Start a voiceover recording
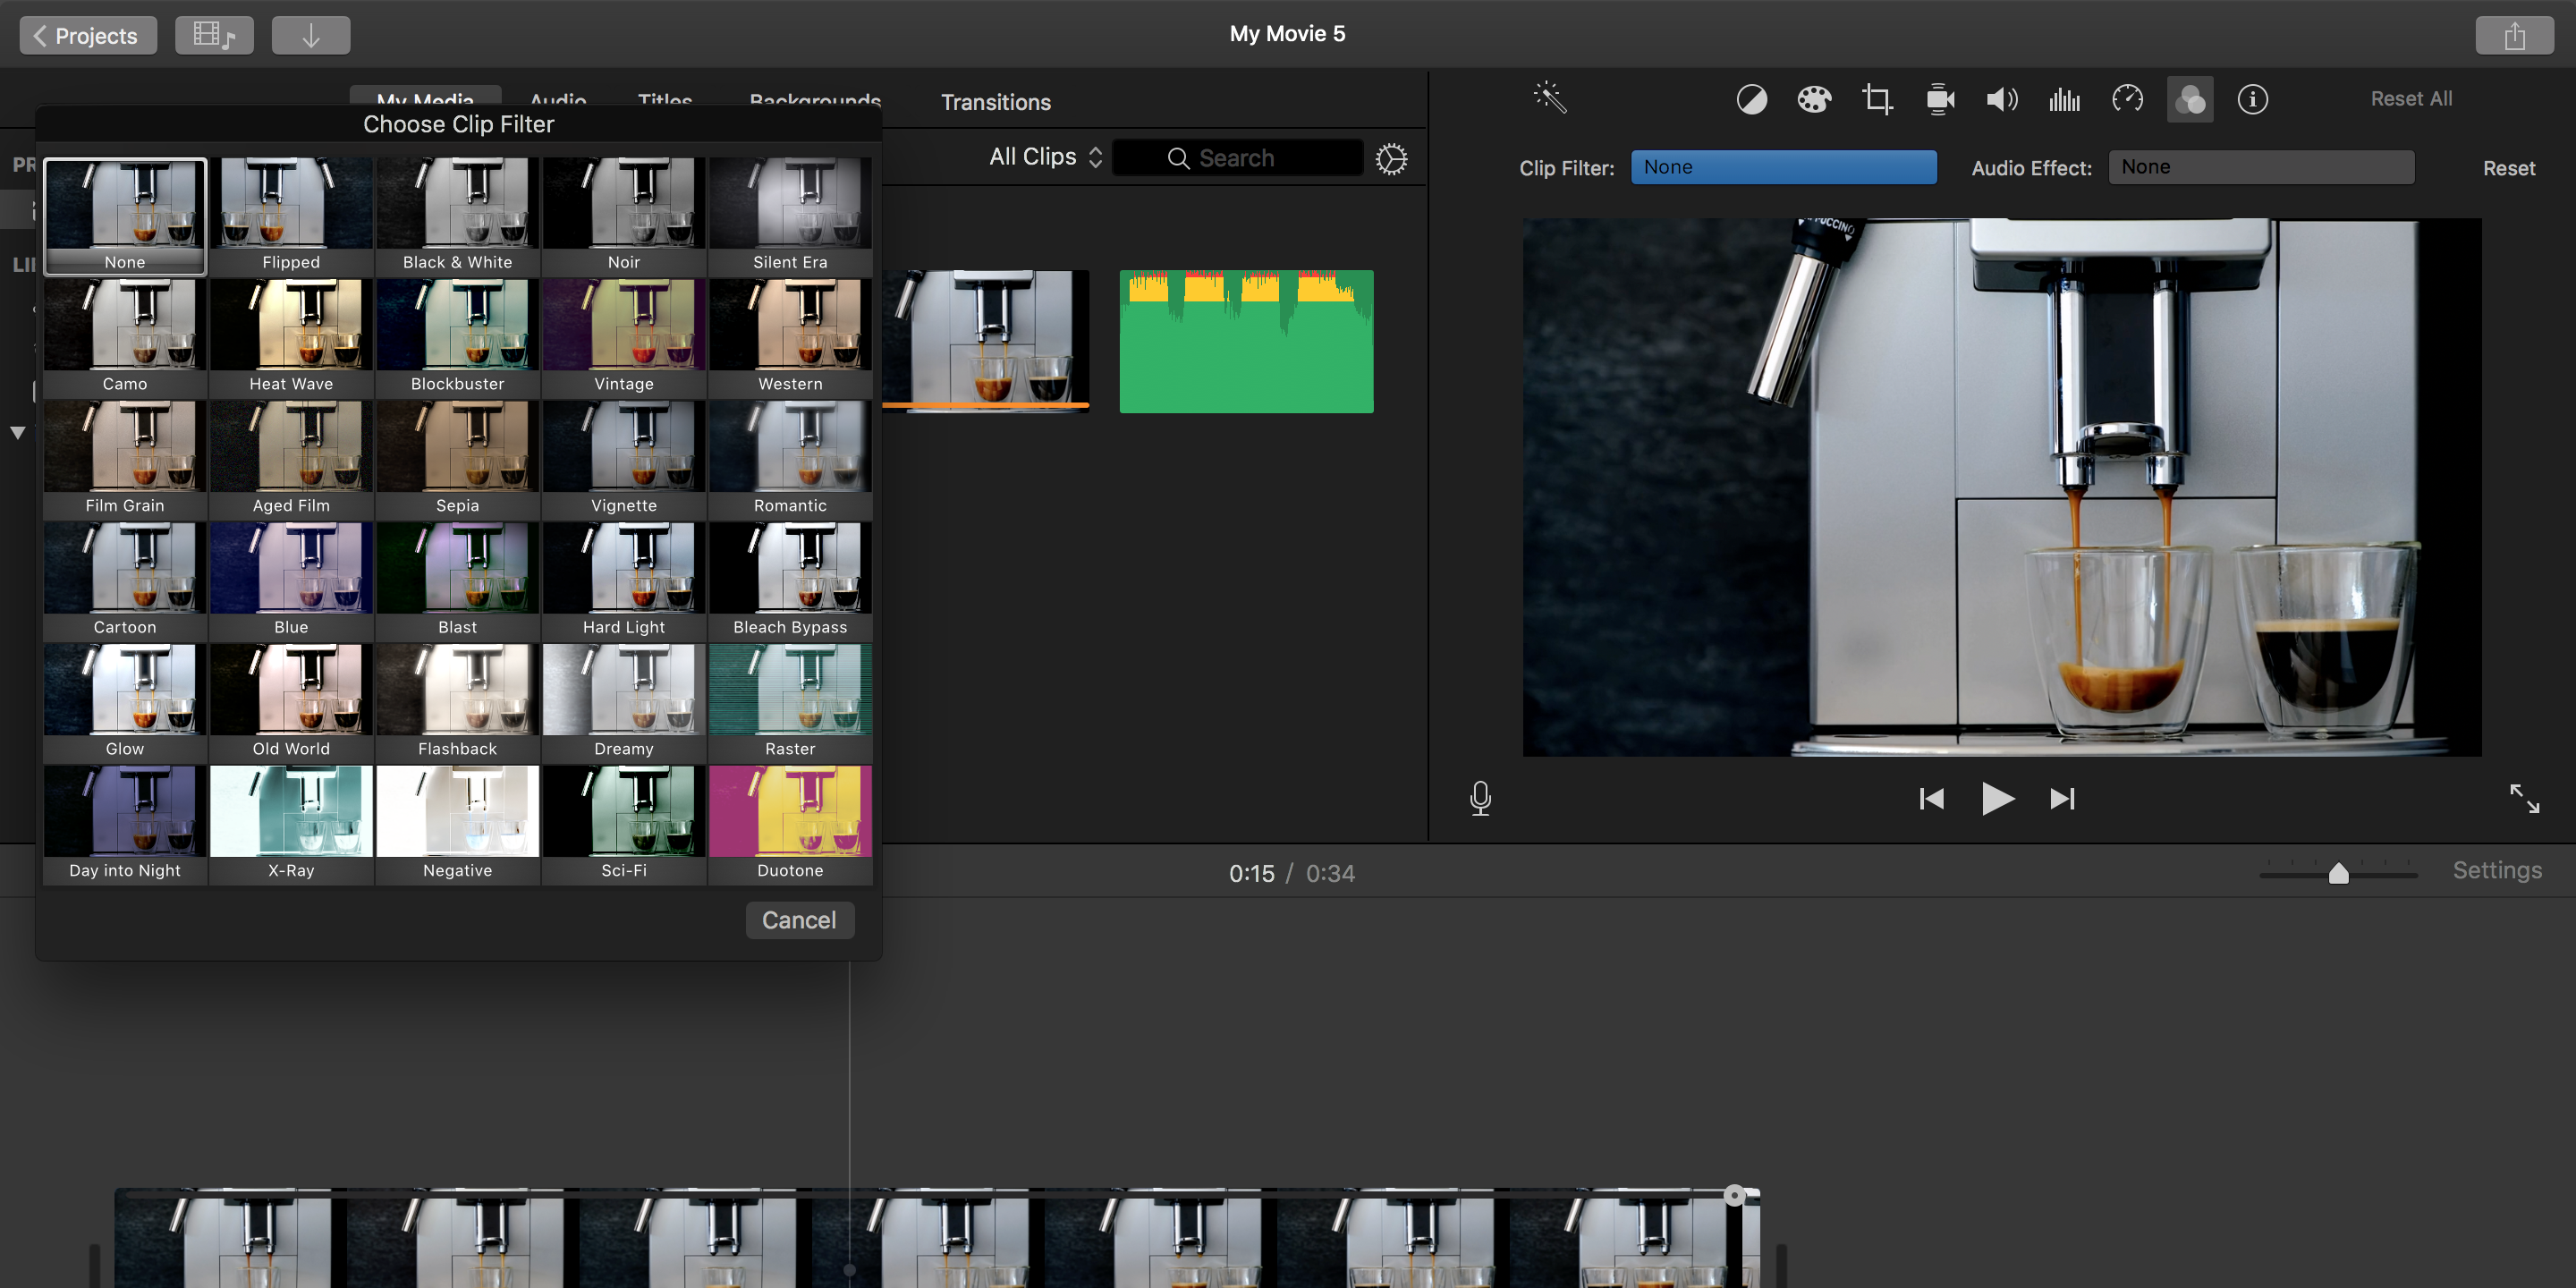 (1480, 798)
